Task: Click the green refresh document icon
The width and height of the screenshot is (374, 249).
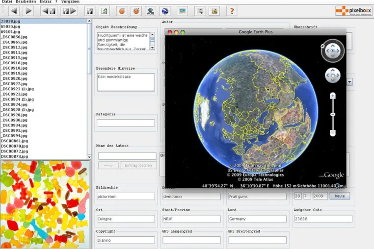Action: (104, 11)
